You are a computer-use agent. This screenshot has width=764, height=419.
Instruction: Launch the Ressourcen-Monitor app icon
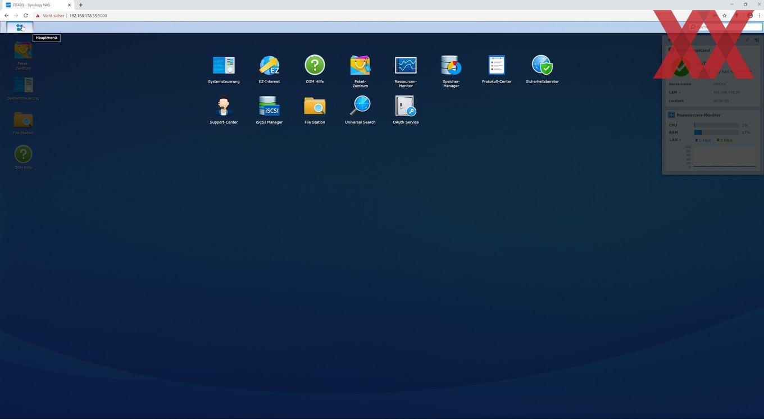(x=406, y=71)
